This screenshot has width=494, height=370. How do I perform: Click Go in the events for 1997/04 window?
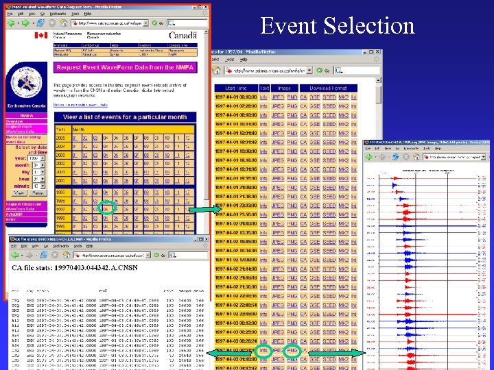(x=323, y=71)
